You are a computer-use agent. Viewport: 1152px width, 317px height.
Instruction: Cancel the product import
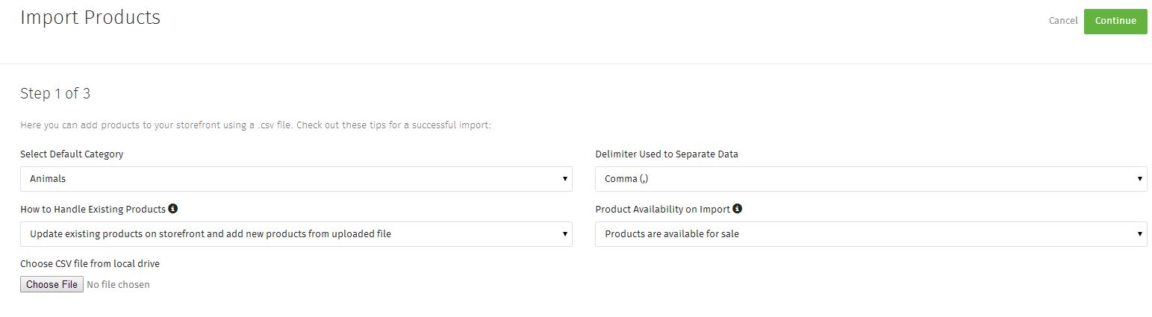click(x=1062, y=21)
